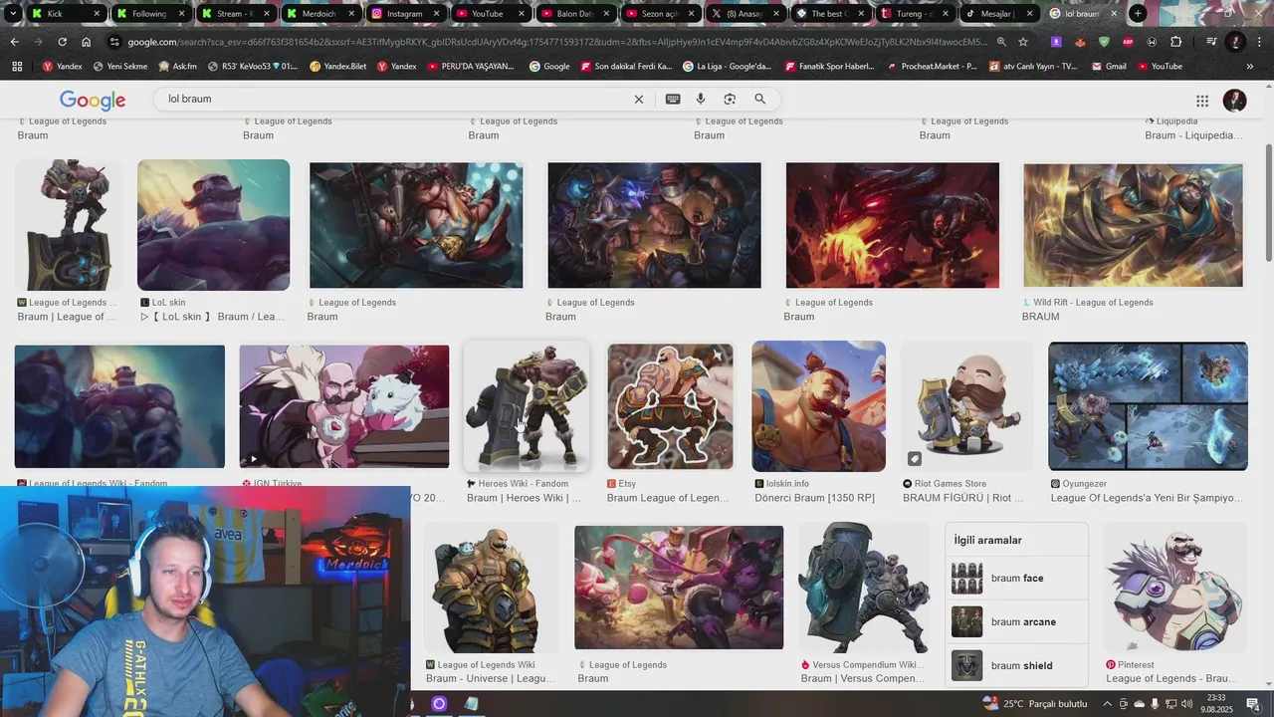Image resolution: width=1274 pixels, height=717 pixels.
Task: Open the Versus Compendium Wiki image
Action: [862, 588]
